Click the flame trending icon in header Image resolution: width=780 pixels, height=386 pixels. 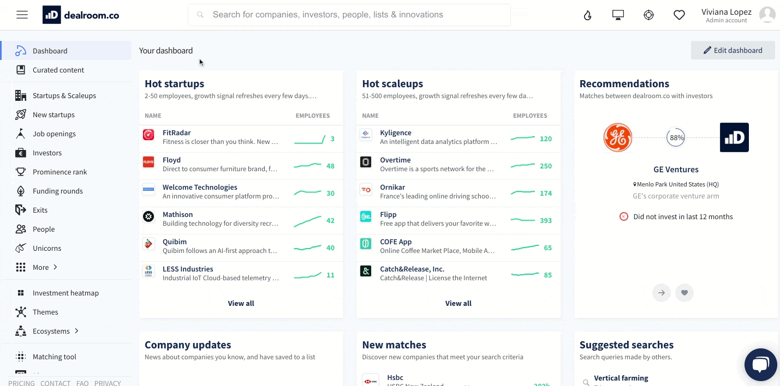coord(587,15)
